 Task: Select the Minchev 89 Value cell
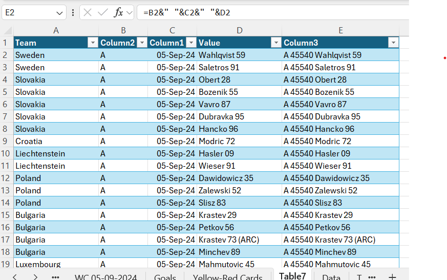[239, 252]
